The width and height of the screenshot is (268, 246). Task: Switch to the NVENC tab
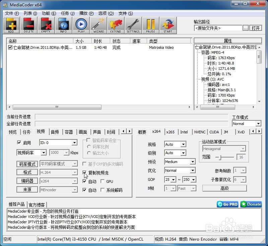200,132
